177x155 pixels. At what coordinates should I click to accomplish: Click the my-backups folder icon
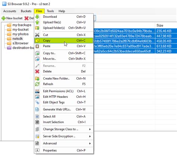[9, 25]
